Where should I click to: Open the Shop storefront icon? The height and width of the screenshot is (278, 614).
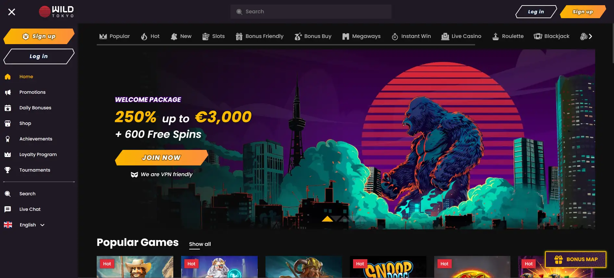[x=8, y=124]
